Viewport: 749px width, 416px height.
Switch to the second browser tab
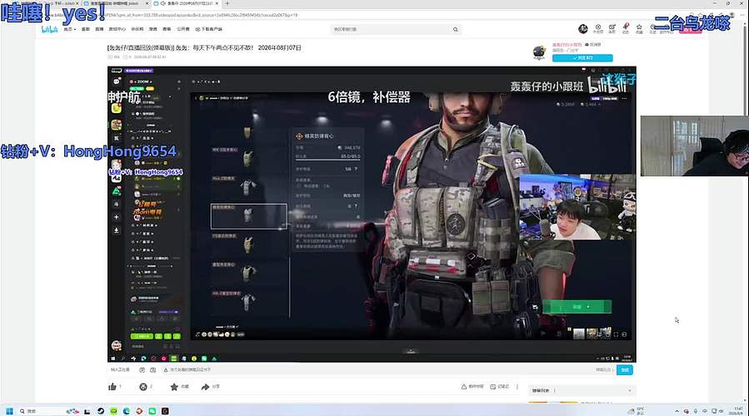115,3
